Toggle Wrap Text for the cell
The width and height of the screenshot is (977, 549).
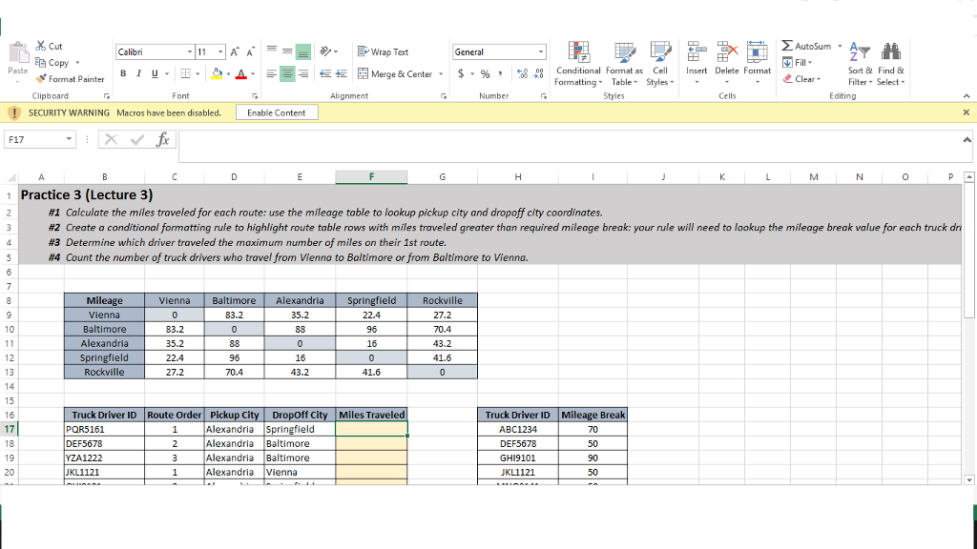[x=383, y=52]
